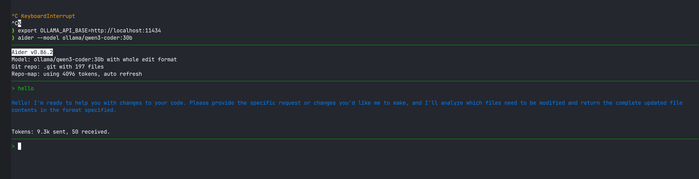Viewport: 699px width, 179px height.
Task: Click the green prompt arrow before export
Action: [13, 31]
